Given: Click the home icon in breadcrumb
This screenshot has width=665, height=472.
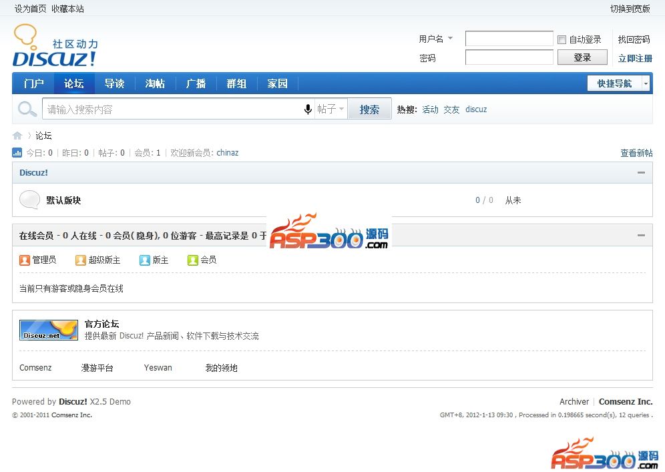Looking at the screenshot, I should tap(17, 136).
